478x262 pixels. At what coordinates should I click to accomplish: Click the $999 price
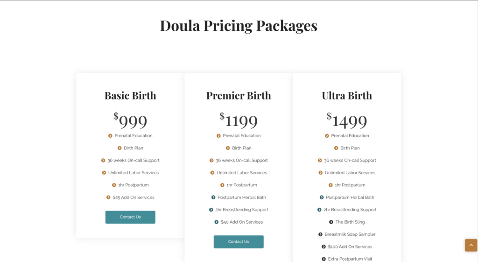click(x=130, y=120)
